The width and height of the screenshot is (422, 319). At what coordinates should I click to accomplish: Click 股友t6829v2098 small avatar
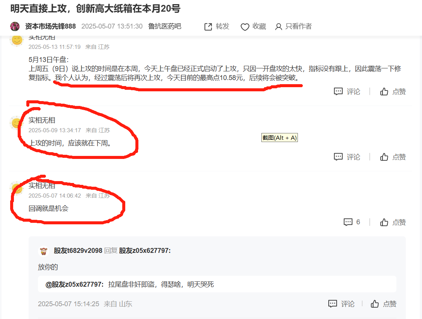(44, 251)
